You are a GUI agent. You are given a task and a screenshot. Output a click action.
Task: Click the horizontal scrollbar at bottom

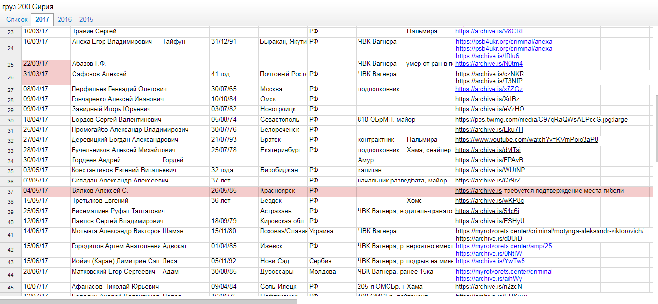(148, 301)
